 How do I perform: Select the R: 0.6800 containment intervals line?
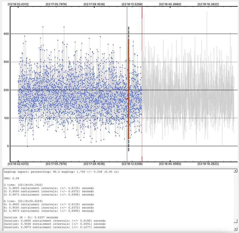point(49,204)
